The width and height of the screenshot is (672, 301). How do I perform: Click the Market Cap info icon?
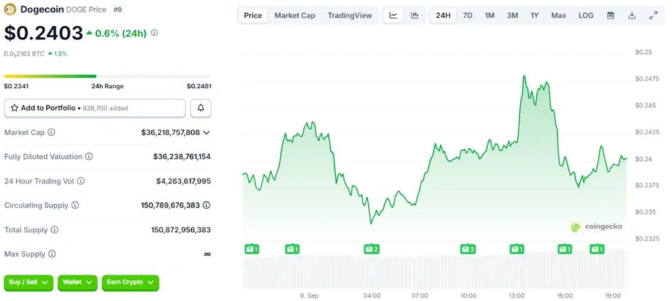click(51, 132)
